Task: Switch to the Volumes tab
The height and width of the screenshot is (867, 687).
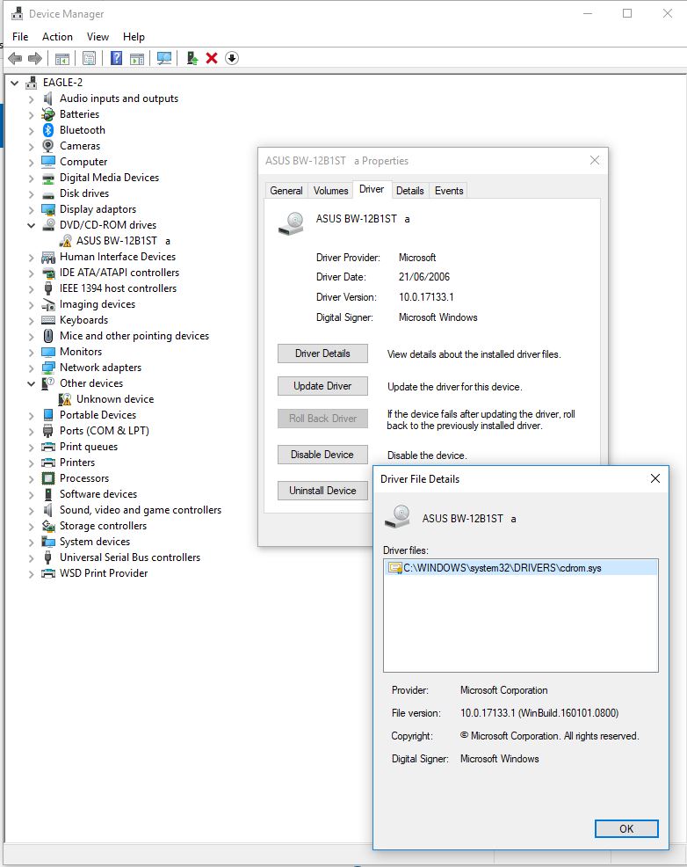Action: coord(331,190)
